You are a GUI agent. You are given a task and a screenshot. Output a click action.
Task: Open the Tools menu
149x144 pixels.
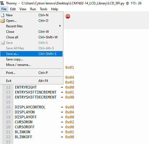pos(43,9)
